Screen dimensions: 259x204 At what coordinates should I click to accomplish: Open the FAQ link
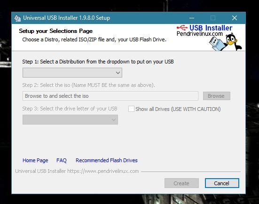[62, 160]
